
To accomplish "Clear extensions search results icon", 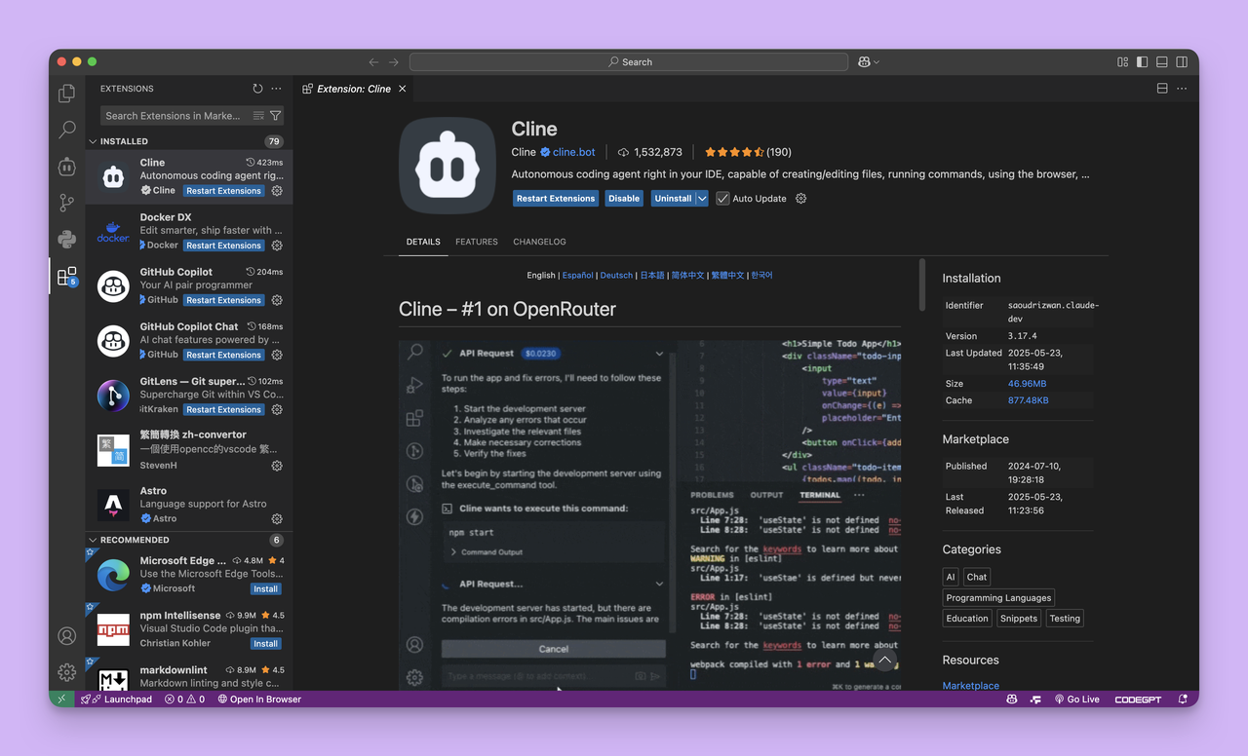I will tap(258, 116).
